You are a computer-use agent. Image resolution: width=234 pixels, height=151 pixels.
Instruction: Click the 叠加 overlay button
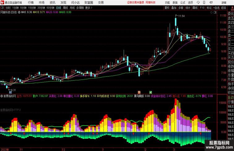click(174, 8)
